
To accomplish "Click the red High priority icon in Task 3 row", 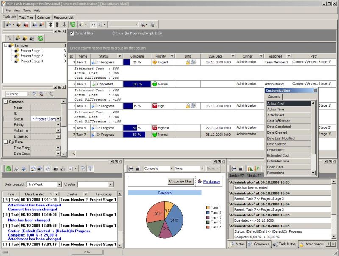I will (155, 106).
